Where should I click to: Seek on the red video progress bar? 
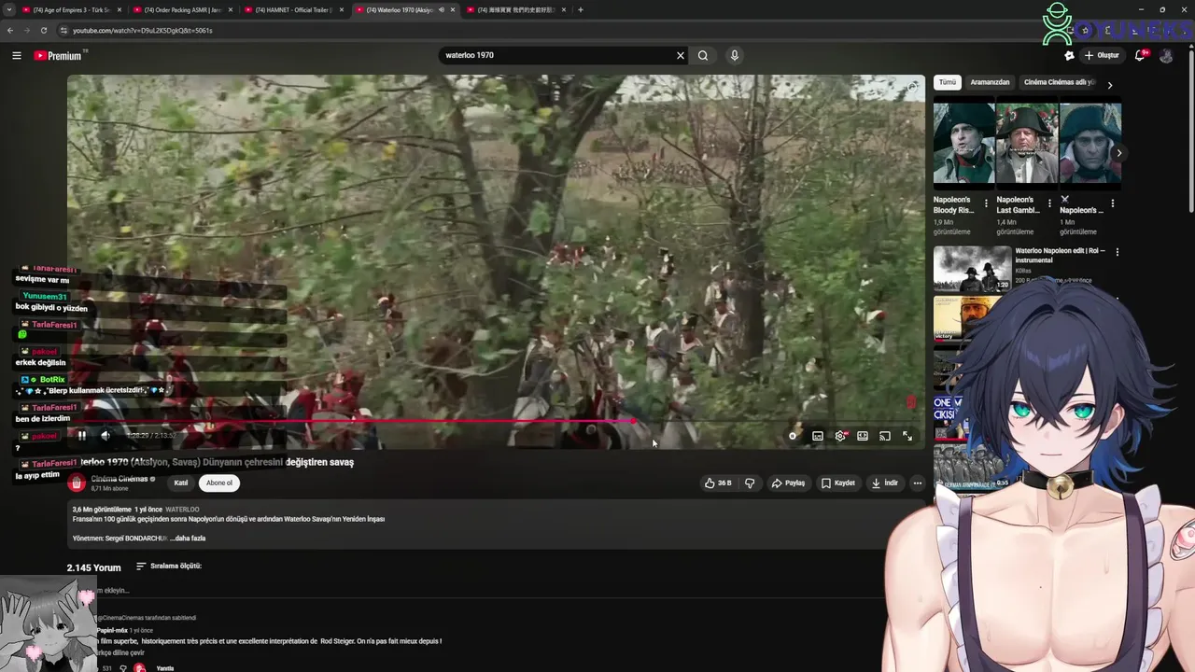(x=496, y=422)
